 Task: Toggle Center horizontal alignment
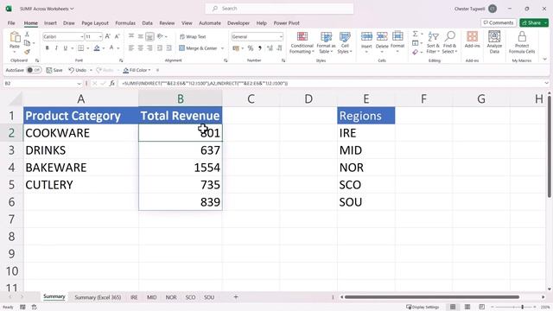pos(140,48)
